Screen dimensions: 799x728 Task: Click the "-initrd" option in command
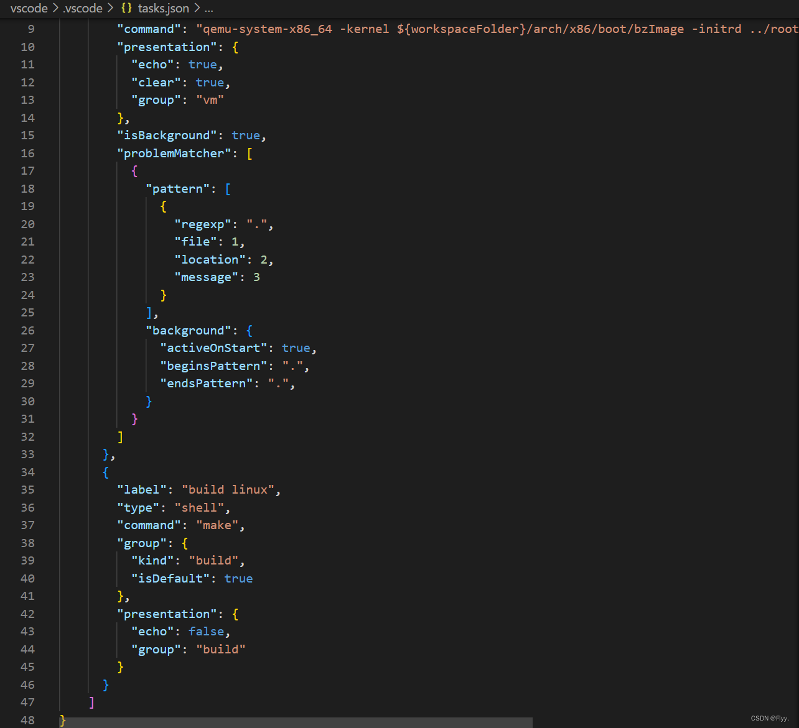tap(716, 29)
